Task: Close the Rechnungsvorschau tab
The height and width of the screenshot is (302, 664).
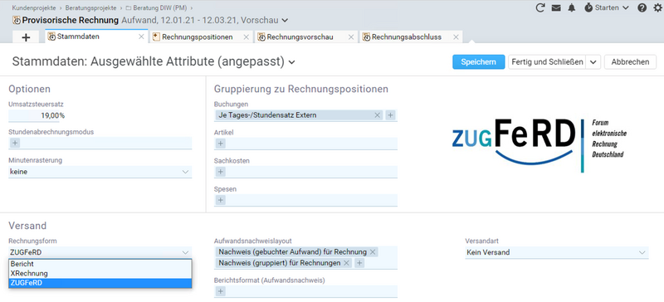Action: coord(350,37)
